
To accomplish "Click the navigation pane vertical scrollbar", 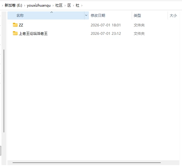I will [x=4, y=91].
